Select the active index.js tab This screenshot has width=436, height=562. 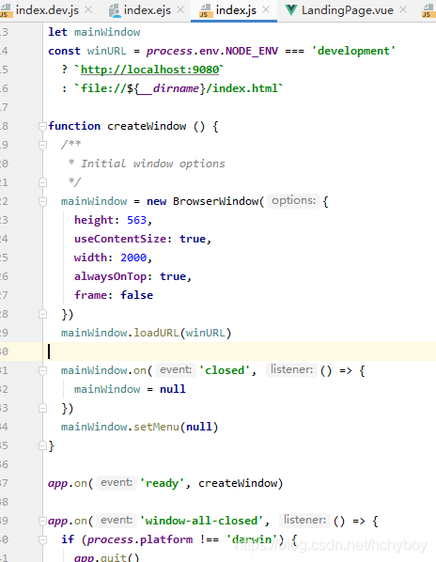(236, 10)
